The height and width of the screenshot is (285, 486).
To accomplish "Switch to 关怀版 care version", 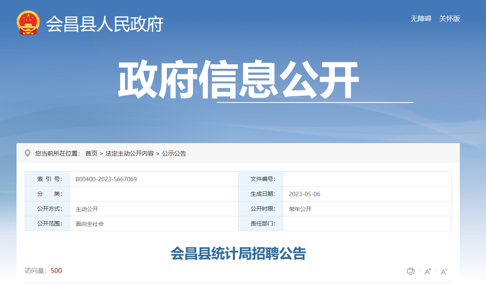I will tap(450, 18).
